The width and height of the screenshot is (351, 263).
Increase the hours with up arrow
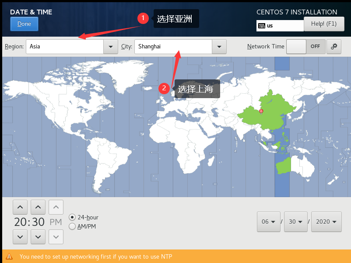(x=20, y=207)
